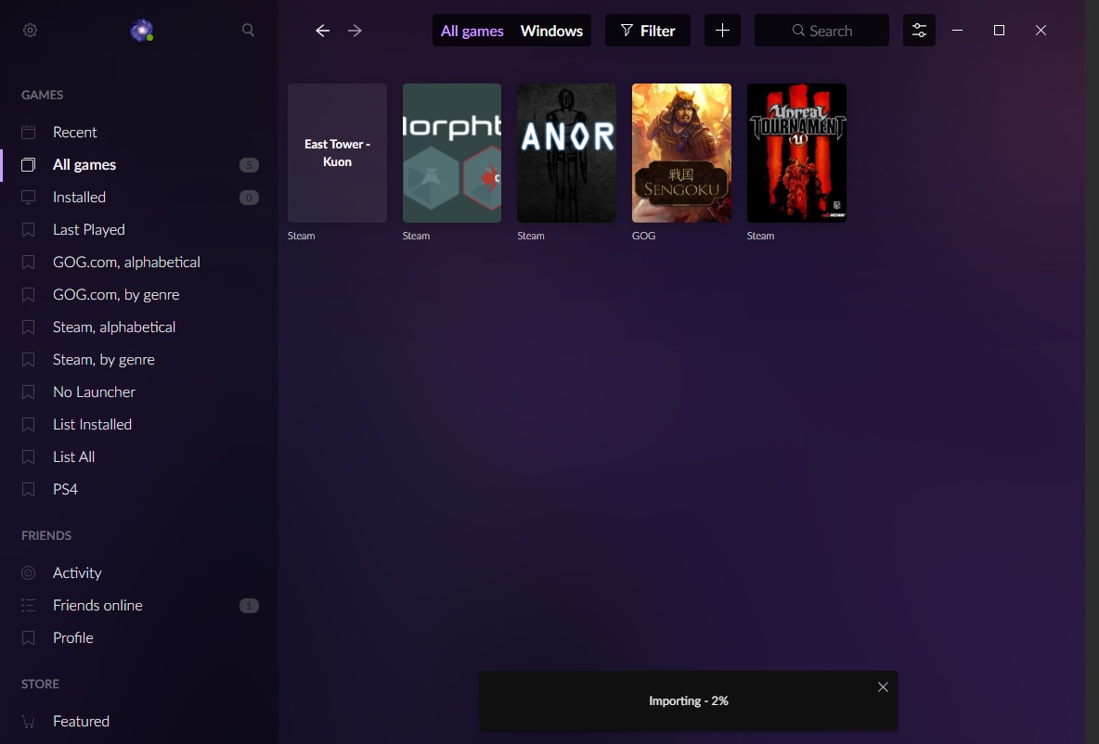Click the Steam, alphabetical bookmark icon
The width and height of the screenshot is (1099, 744).
tap(28, 327)
